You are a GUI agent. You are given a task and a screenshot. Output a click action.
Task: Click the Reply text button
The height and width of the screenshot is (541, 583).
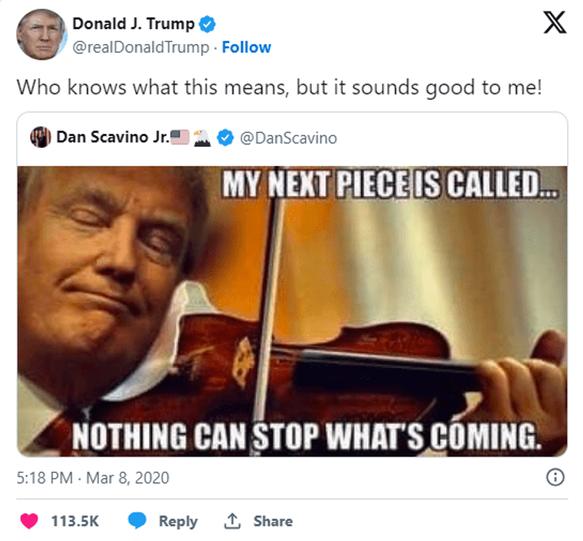[x=177, y=521]
